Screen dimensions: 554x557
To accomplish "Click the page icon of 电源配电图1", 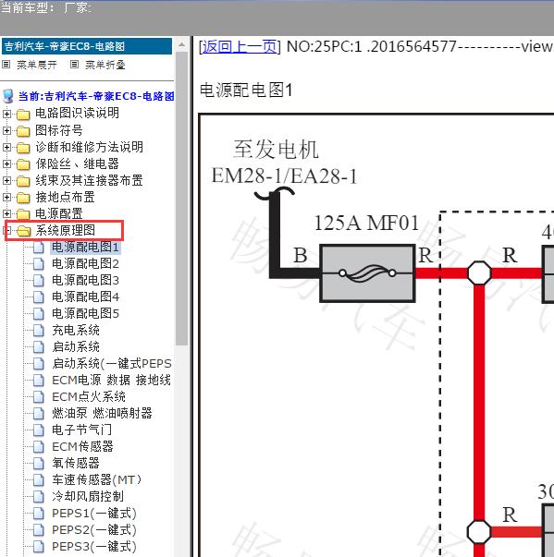I will tap(39, 248).
